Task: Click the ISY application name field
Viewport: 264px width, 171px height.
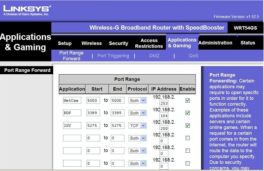Action: tap(72, 126)
